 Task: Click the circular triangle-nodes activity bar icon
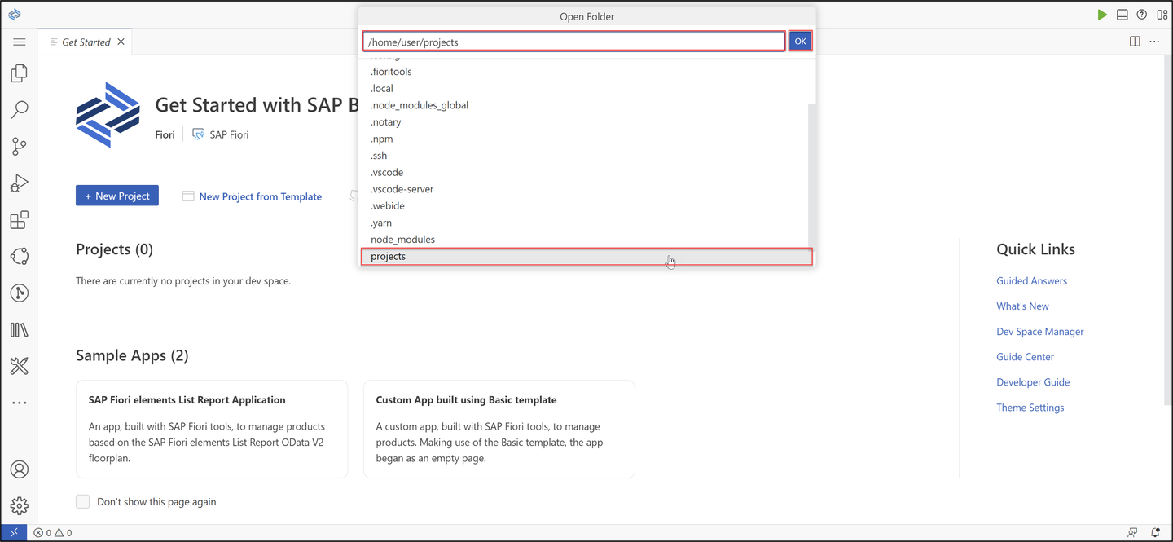click(x=20, y=257)
